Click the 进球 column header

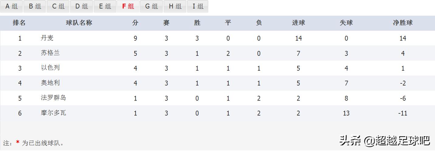tap(298, 23)
